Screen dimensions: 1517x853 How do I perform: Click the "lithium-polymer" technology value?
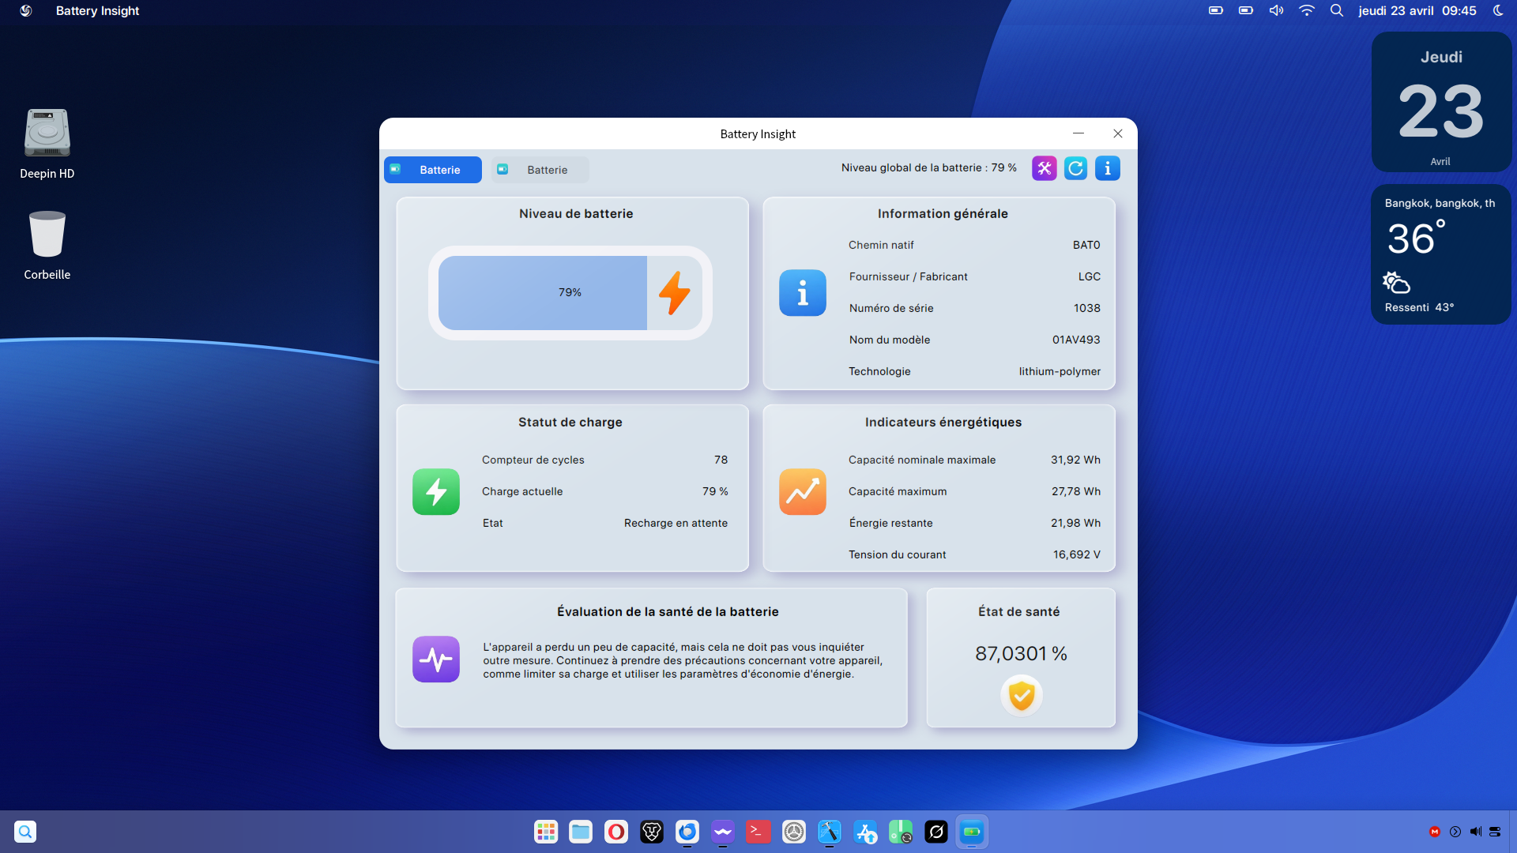(x=1060, y=372)
